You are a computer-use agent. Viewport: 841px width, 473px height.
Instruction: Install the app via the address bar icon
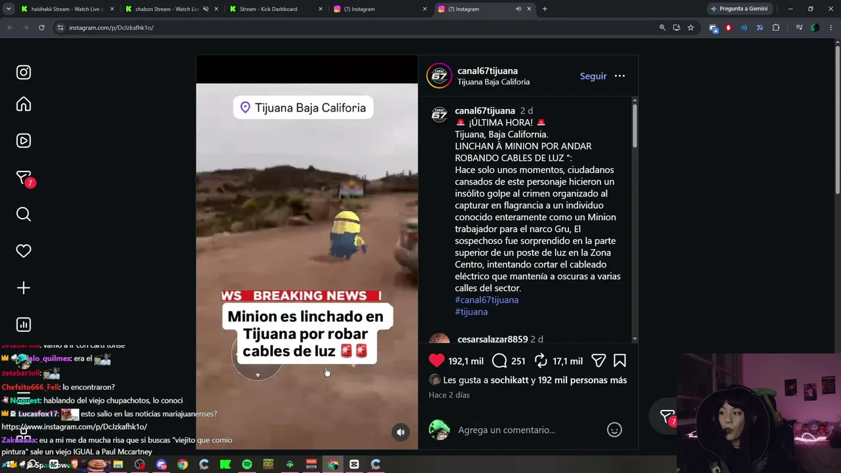[x=677, y=28]
